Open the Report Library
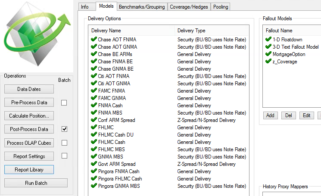This screenshot has width=321, height=196. tap(29, 170)
